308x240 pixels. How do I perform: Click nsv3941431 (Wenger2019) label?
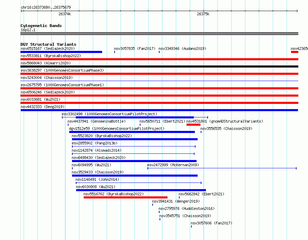pyautogui.click(x=176, y=201)
